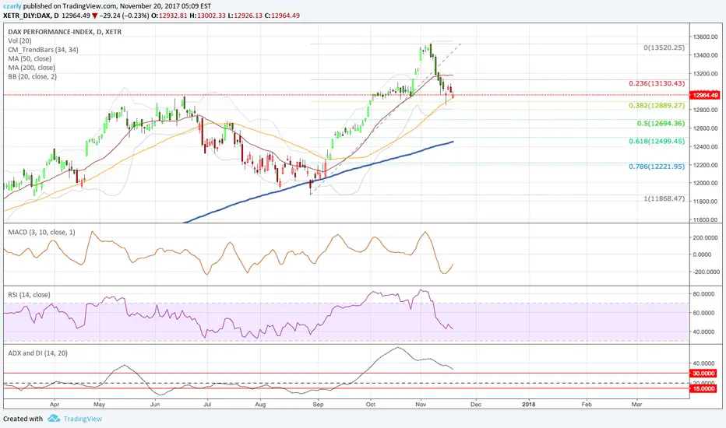The image size is (726, 428).
Task: Select the MA (50, close) indicator label
Action: pyautogui.click(x=30, y=59)
